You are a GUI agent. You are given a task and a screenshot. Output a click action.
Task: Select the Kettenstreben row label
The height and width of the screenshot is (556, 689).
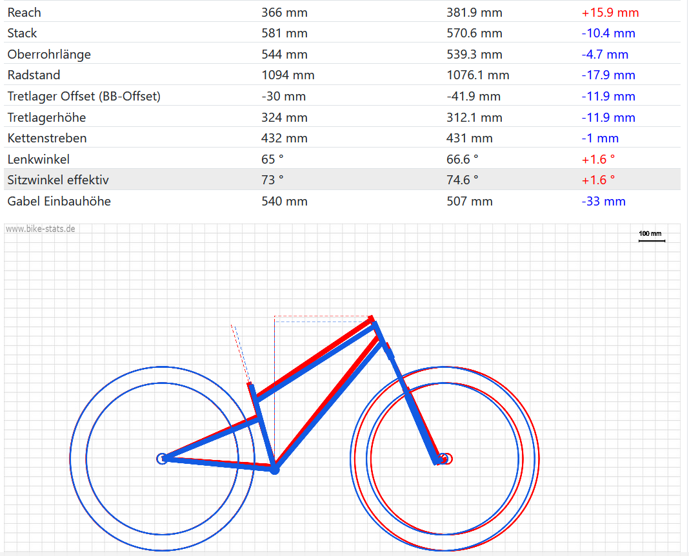coord(47,138)
